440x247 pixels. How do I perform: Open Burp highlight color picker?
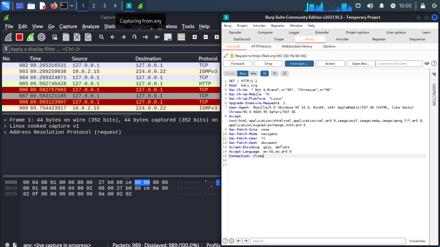(427, 63)
